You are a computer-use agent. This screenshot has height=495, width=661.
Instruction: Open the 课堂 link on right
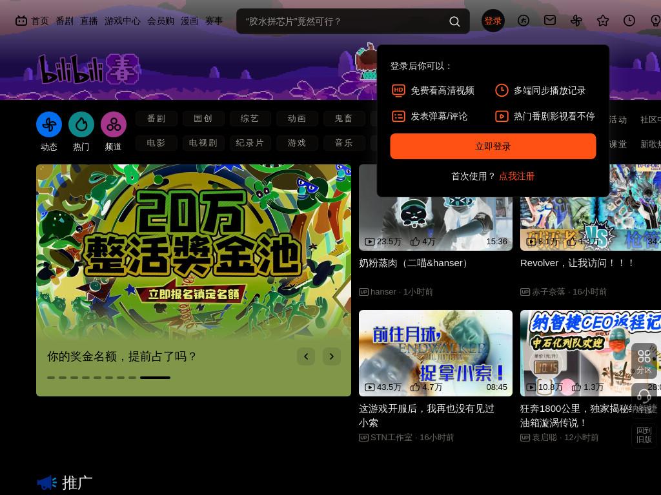pyautogui.click(x=618, y=144)
